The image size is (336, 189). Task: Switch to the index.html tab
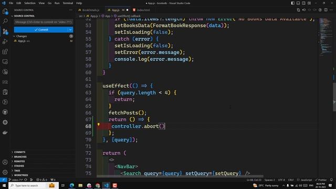pos(143,10)
